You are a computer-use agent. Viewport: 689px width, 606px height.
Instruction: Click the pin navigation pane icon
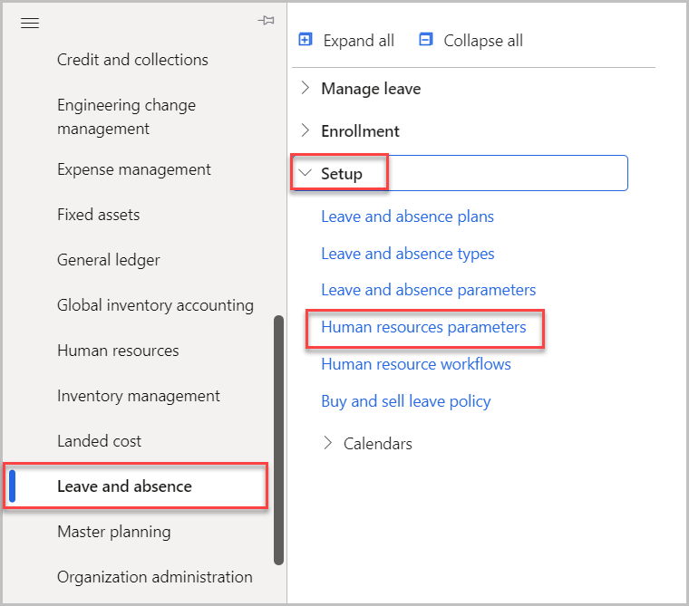coord(266,20)
